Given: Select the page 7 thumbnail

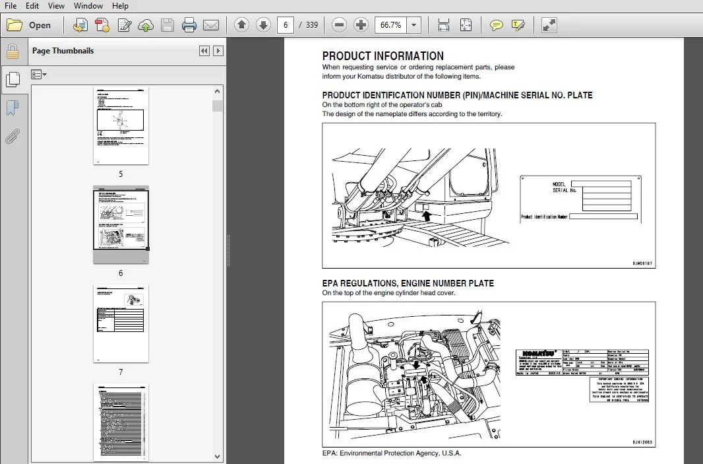Looking at the screenshot, I should (121, 323).
